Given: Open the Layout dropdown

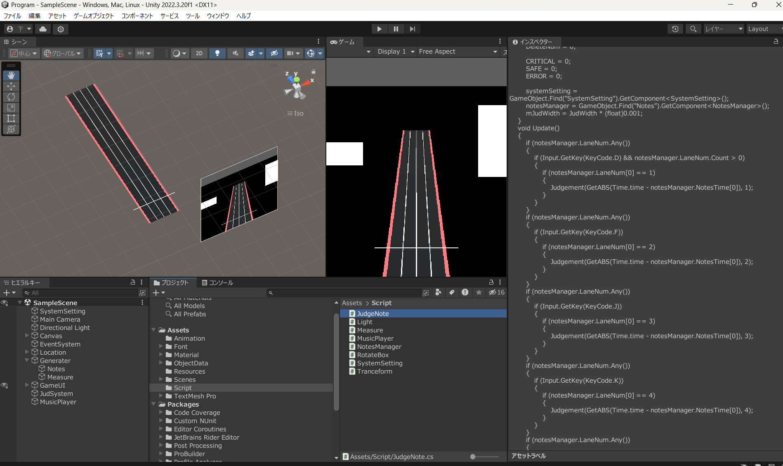Looking at the screenshot, I should 765,29.
